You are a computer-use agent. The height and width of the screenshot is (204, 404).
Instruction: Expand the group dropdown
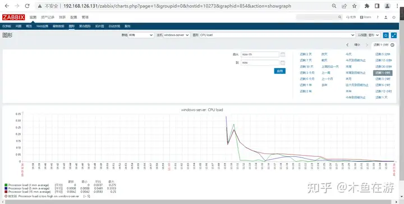(141, 35)
